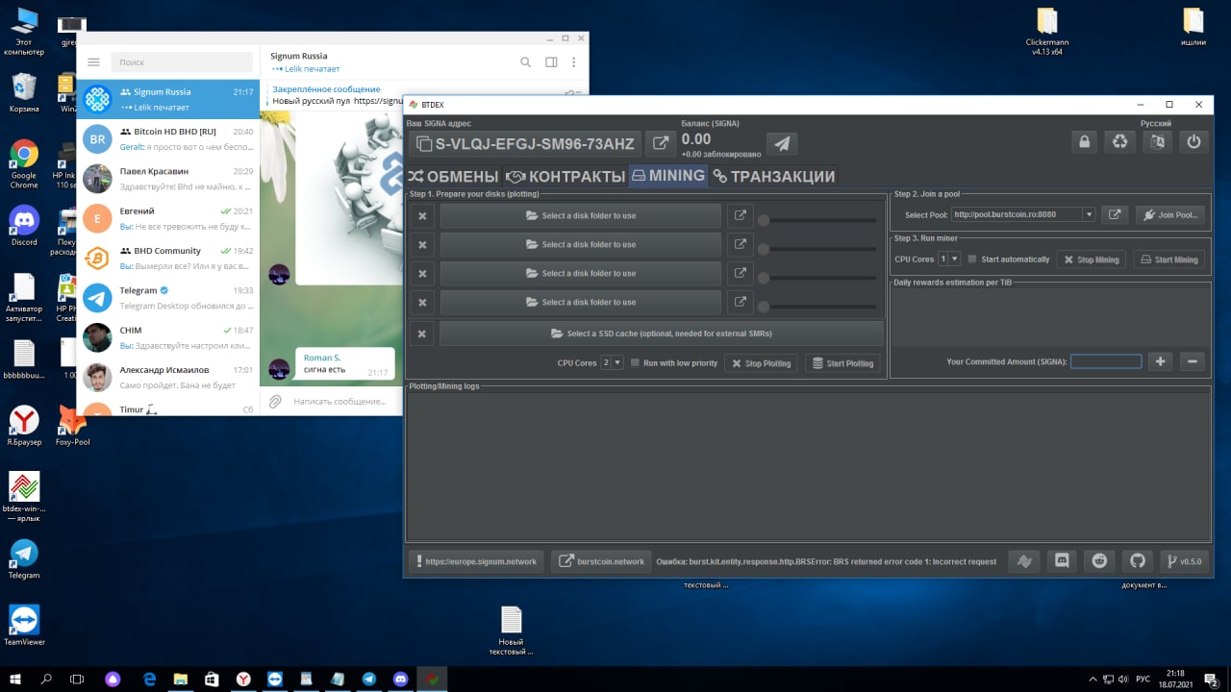Enable Run with low priority checkbox

pyautogui.click(x=635, y=363)
